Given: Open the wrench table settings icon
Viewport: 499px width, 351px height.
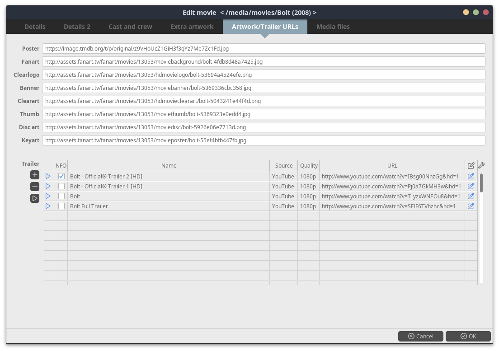Looking at the screenshot, I should click(481, 165).
